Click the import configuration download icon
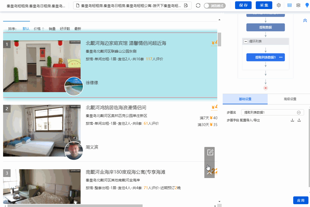The width and height of the screenshot is (310, 207). pyautogui.click(x=292, y=120)
